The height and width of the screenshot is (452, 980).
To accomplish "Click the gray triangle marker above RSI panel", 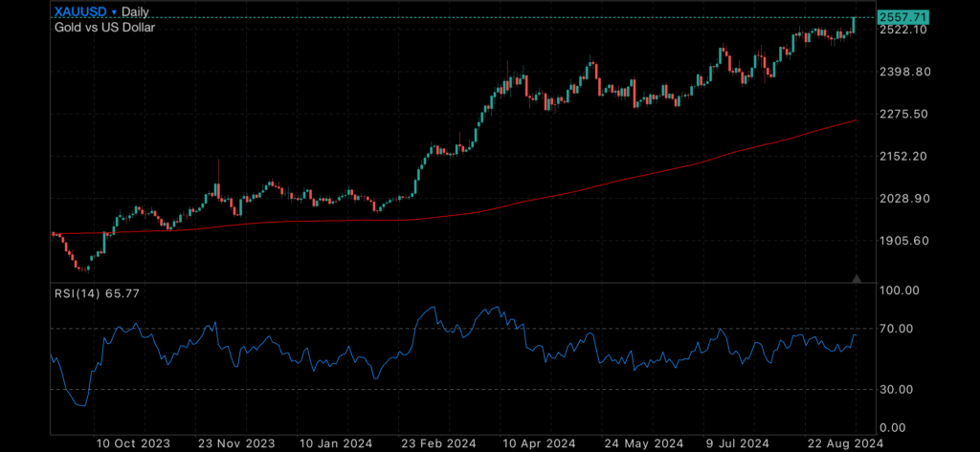I will (x=857, y=278).
